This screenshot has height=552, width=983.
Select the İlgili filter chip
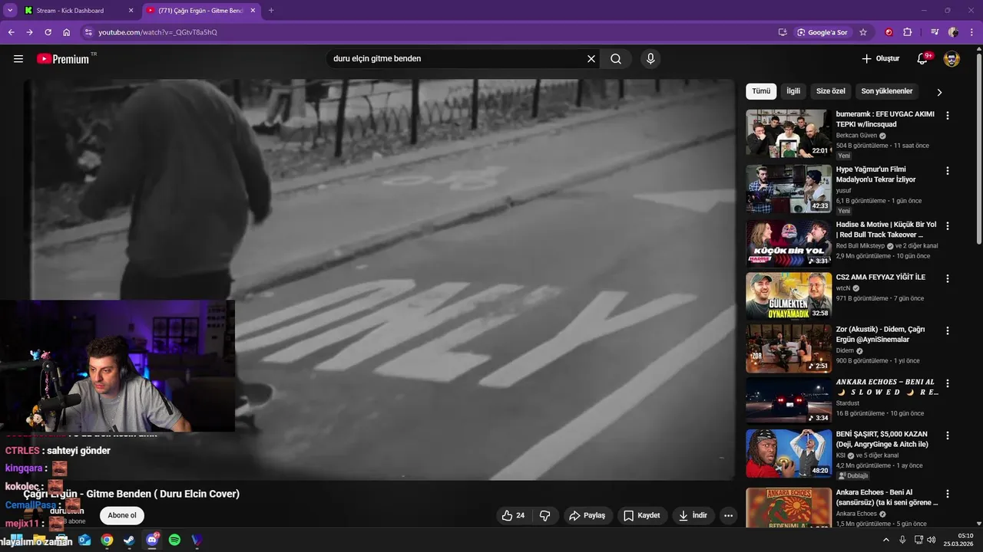(793, 91)
